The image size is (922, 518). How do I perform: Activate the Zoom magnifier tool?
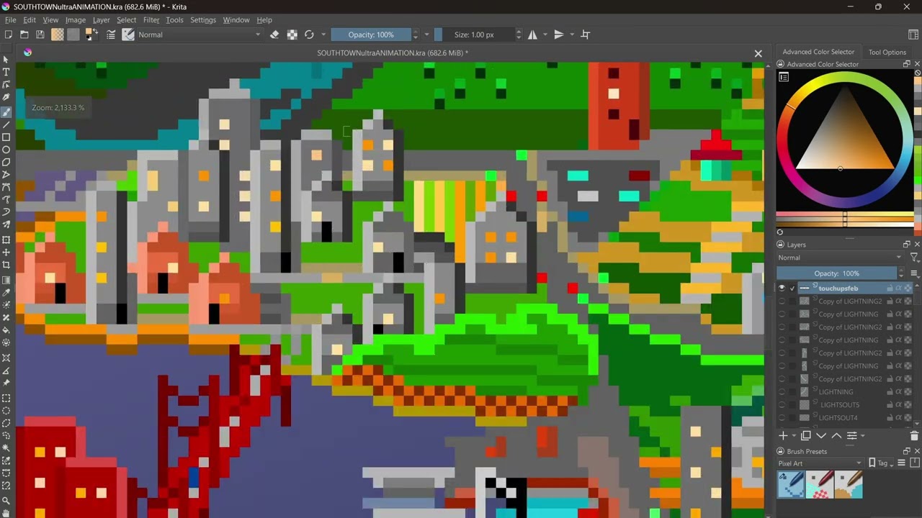coord(6,501)
